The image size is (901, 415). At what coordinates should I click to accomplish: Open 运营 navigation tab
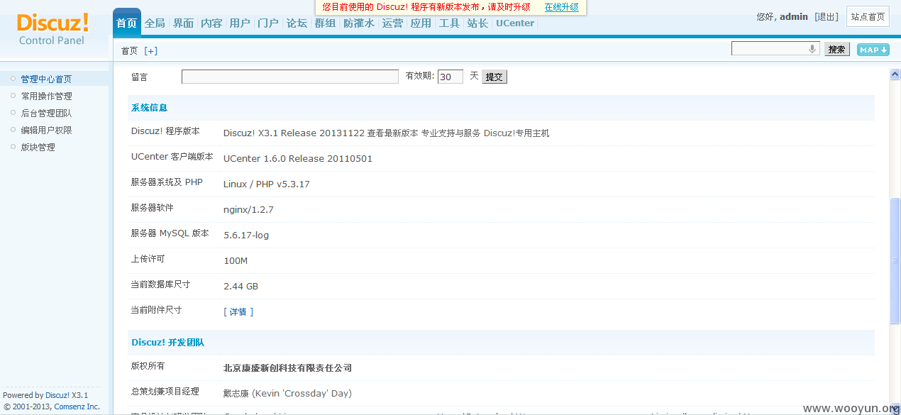click(x=392, y=23)
